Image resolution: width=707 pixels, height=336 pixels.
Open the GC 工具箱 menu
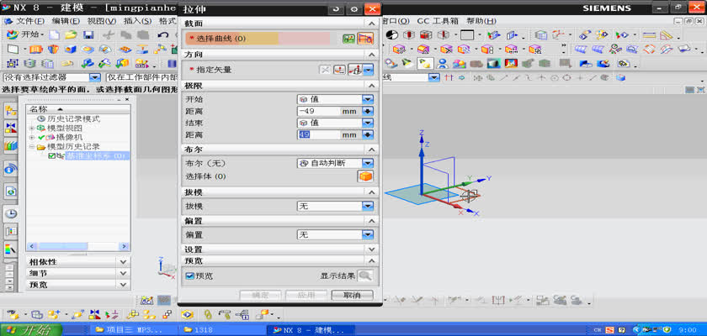pyautogui.click(x=438, y=21)
